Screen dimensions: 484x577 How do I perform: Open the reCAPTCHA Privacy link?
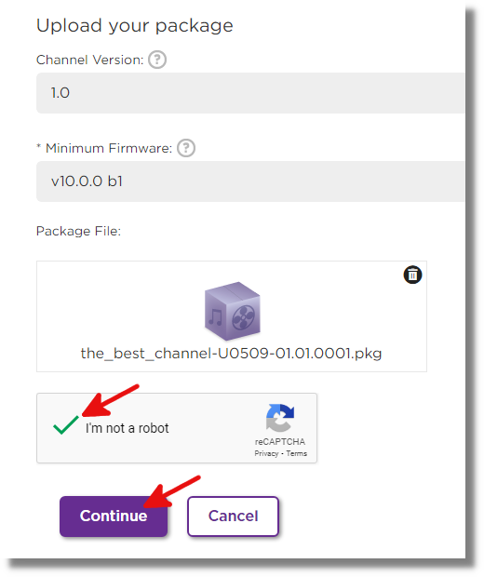tap(266, 454)
